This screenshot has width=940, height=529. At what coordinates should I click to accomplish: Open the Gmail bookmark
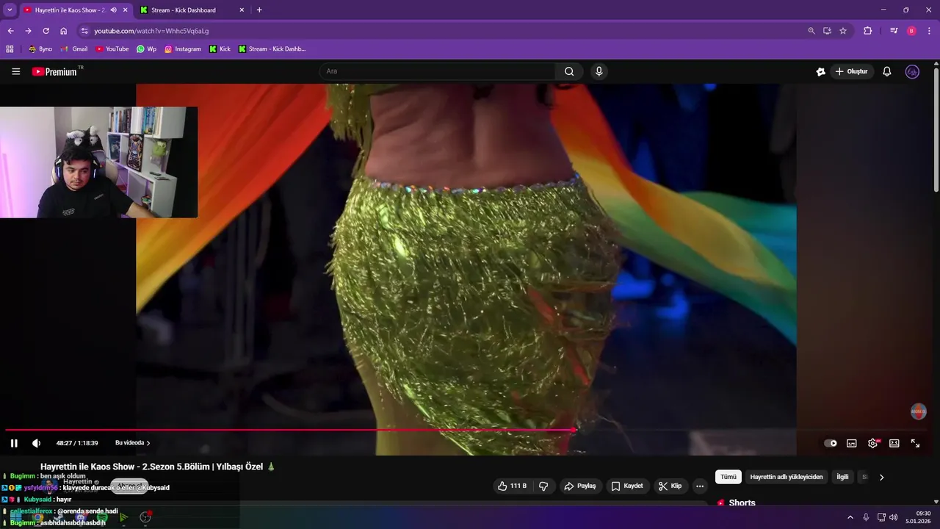tap(74, 49)
